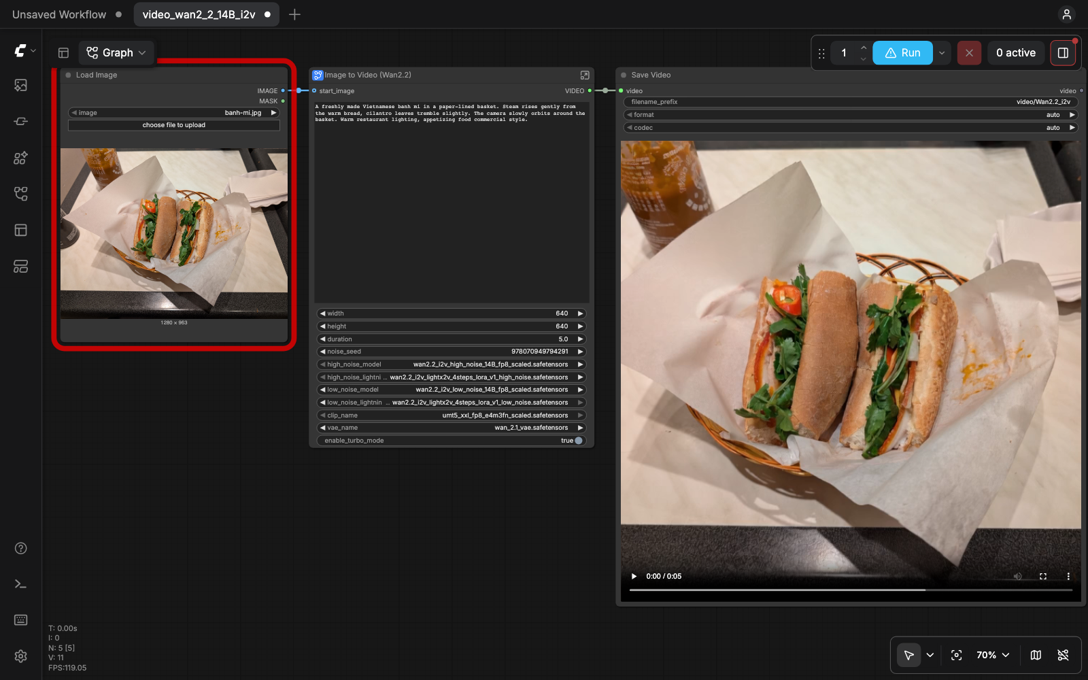
Task: Toggle the minimap icon
Action: (1036, 655)
